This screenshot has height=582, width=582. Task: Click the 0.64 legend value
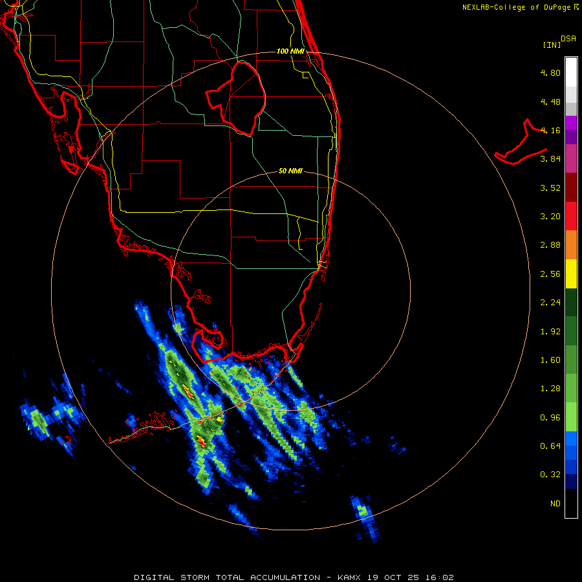(x=550, y=446)
